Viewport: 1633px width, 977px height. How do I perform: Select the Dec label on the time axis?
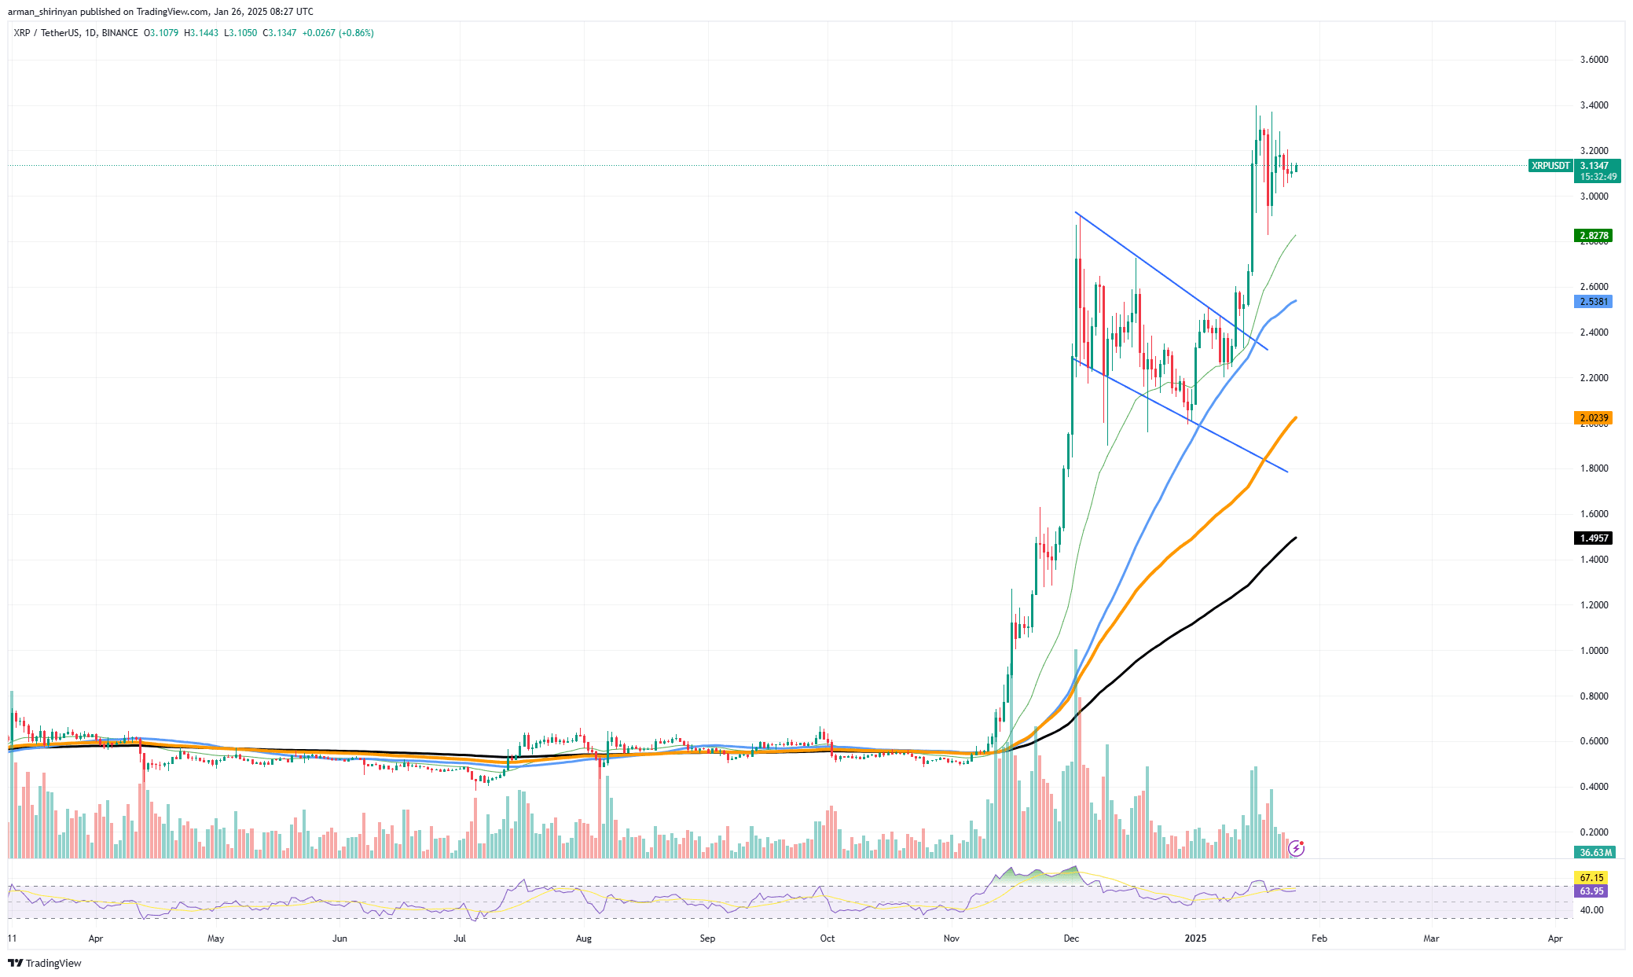pyautogui.click(x=1070, y=938)
